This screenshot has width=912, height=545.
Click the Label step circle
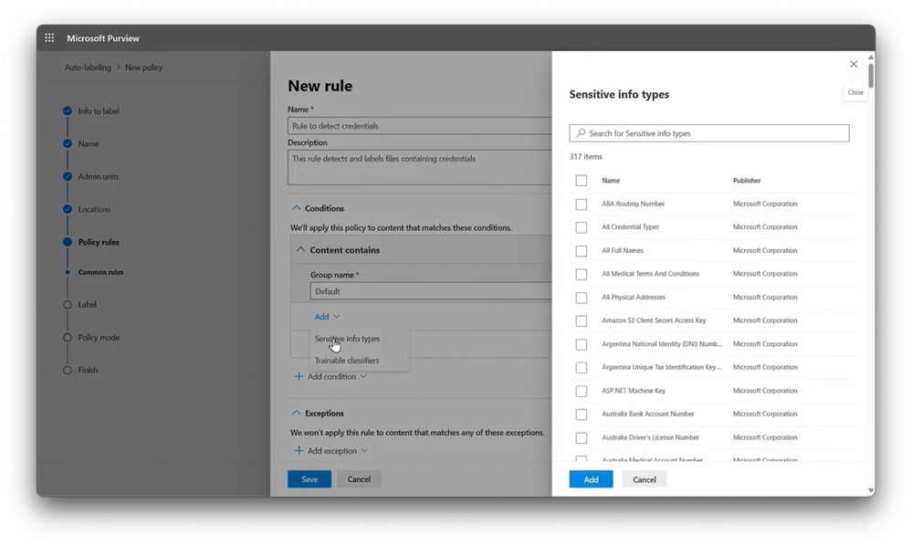[x=68, y=304]
